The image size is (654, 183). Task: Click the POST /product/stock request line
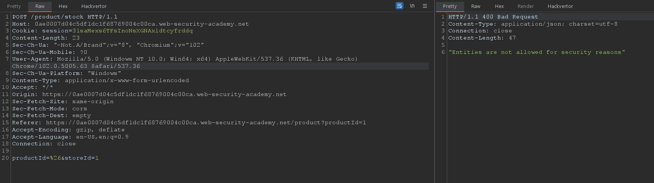point(65,17)
